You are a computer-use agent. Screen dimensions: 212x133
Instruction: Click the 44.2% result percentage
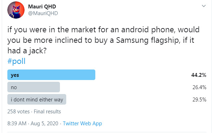[199, 75]
